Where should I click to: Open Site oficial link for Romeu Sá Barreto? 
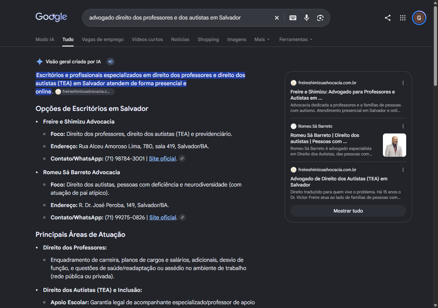point(163,217)
